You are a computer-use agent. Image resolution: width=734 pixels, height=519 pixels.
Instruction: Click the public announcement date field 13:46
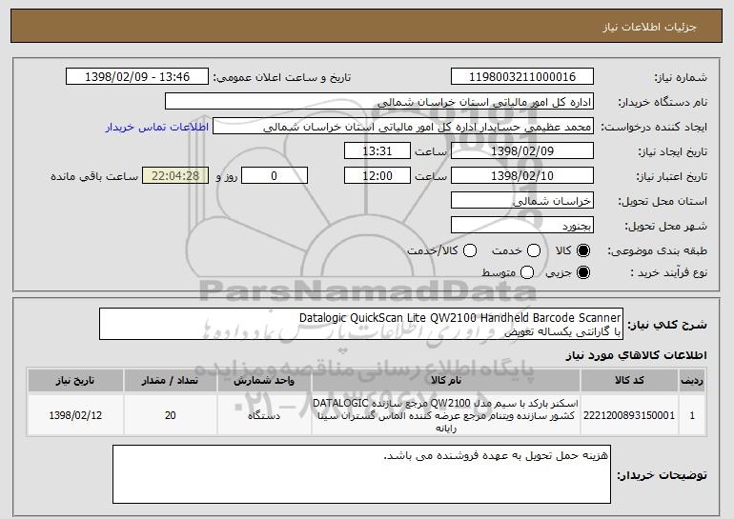(x=137, y=77)
